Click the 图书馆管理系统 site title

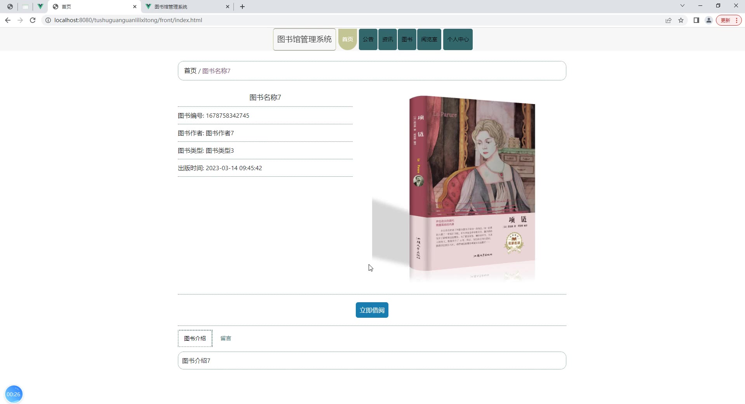tap(305, 39)
